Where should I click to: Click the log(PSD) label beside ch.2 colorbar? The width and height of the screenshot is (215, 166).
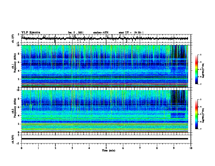203,115
